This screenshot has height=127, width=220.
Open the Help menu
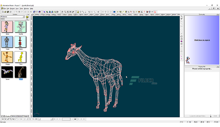point(31,9)
